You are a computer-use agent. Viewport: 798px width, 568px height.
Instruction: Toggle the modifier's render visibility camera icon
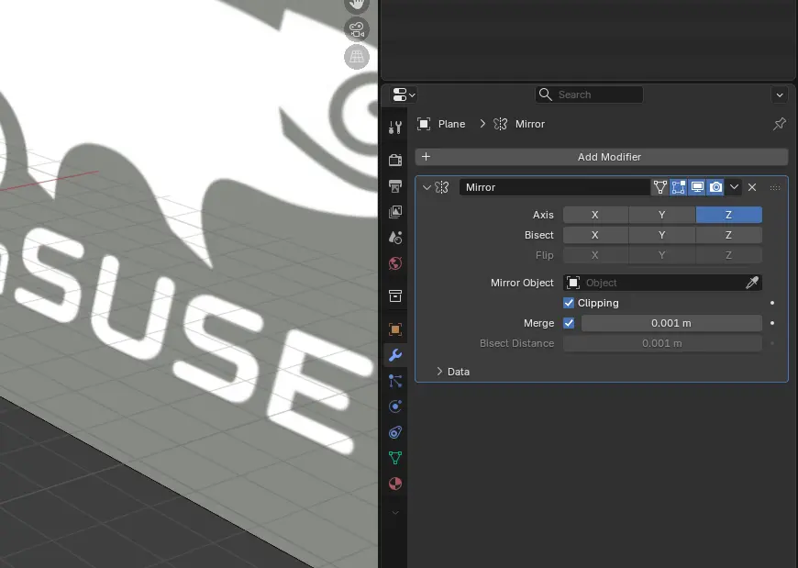tap(716, 187)
